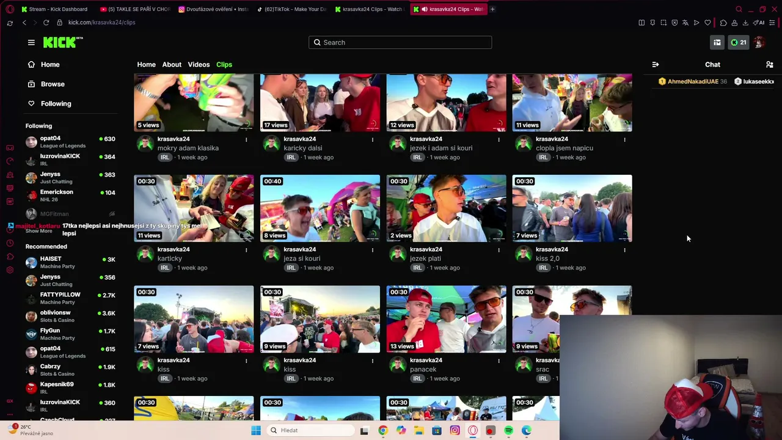
Task: Open options for clip 'kiss 2,0'
Action: (x=624, y=250)
